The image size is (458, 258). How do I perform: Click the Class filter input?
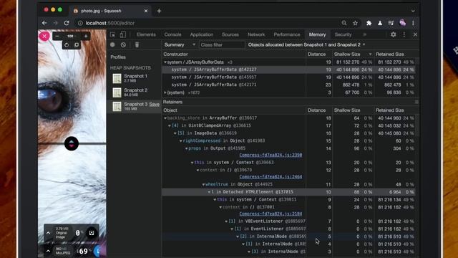point(222,44)
